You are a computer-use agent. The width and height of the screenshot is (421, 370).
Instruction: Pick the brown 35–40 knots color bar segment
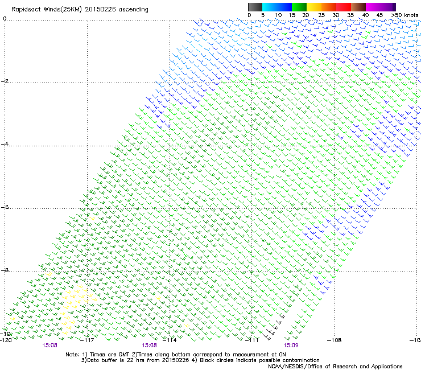(358, 7)
